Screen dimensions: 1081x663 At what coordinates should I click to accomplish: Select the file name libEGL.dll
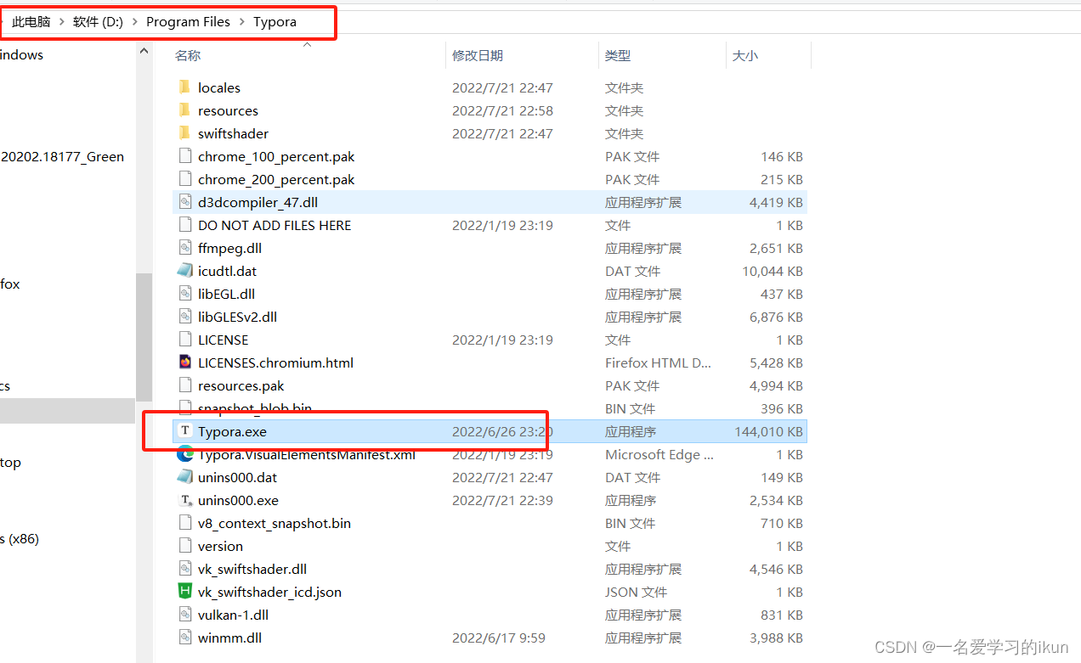click(226, 294)
